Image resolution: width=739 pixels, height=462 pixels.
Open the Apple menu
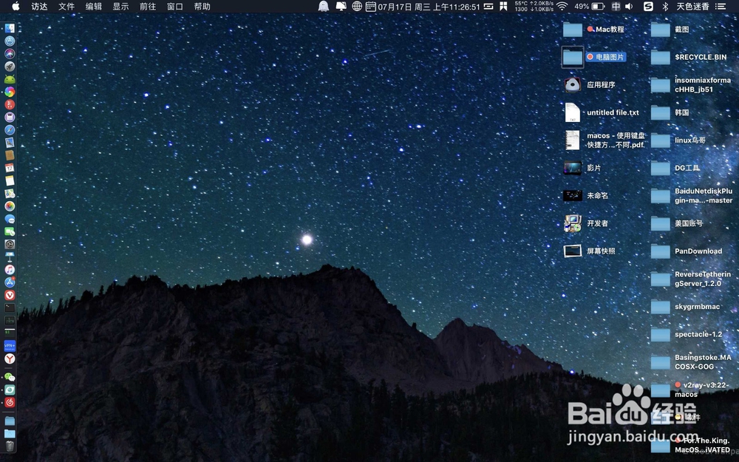[16, 6]
